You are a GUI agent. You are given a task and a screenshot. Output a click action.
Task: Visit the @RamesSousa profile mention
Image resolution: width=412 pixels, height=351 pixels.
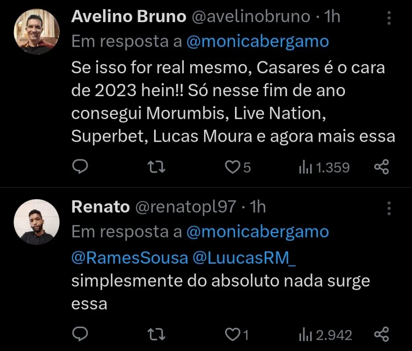130,258
